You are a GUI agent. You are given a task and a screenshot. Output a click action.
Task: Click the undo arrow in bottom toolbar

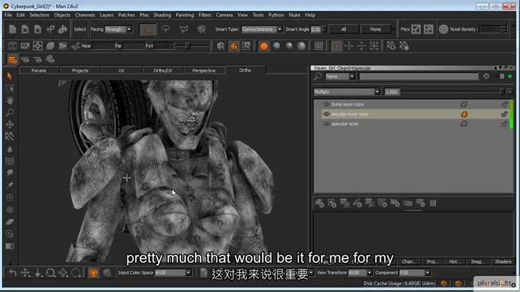pos(12,273)
